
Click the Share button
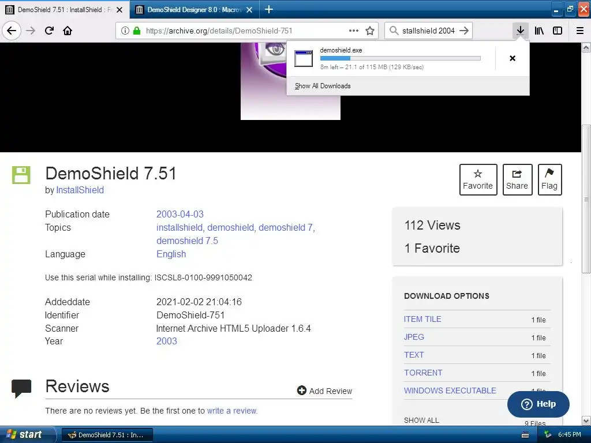[517, 180]
